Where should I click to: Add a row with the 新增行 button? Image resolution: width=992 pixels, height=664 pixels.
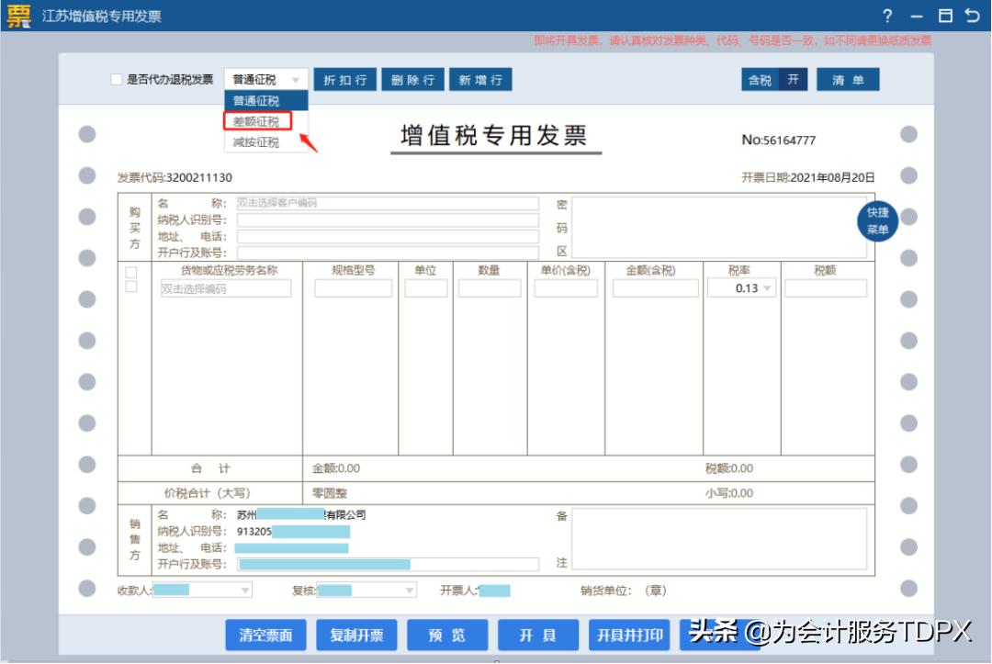pyautogui.click(x=480, y=79)
